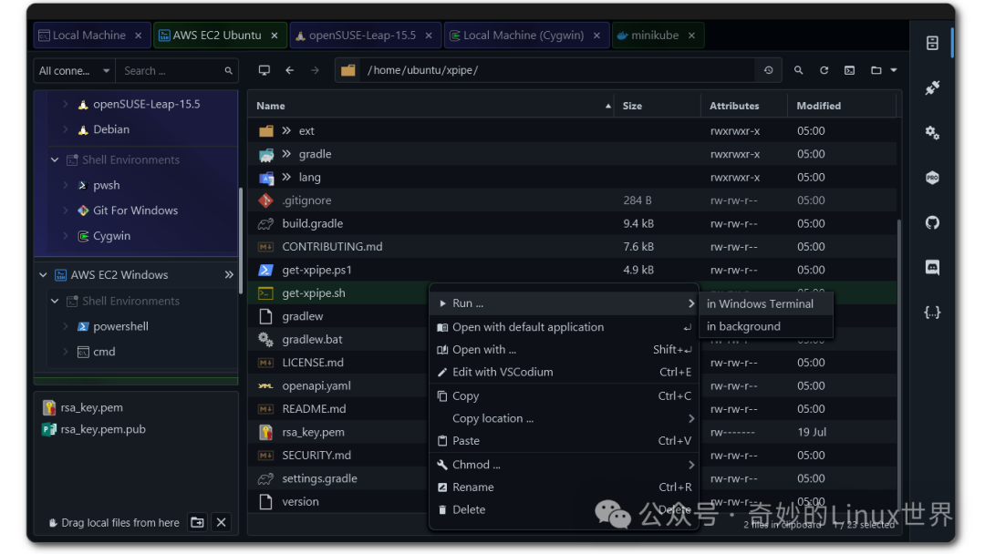This screenshot has height=554, width=985.
Task: Click the curly braces API icon
Action: click(x=932, y=313)
